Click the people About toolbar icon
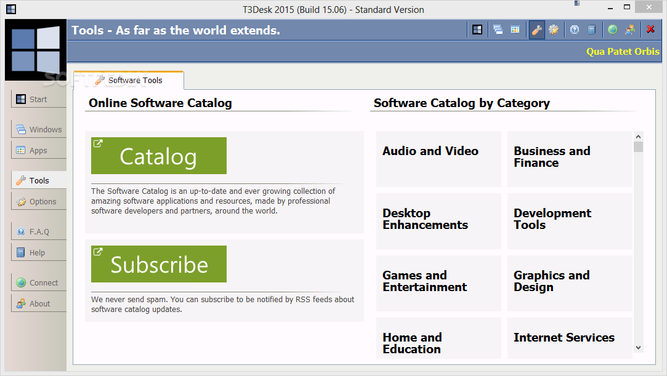This screenshot has height=376, width=667. (x=630, y=30)
